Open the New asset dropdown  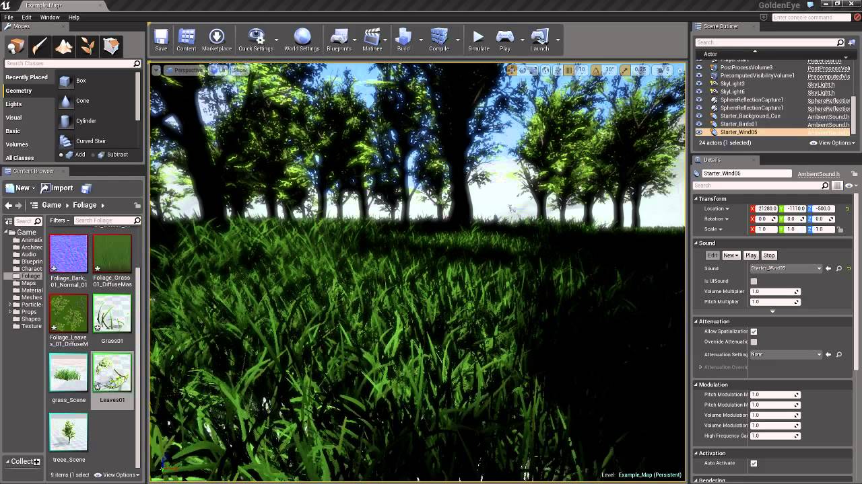(x=20, y=188)
